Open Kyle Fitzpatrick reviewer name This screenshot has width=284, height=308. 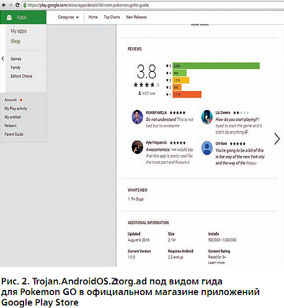(x=156, y=143)
